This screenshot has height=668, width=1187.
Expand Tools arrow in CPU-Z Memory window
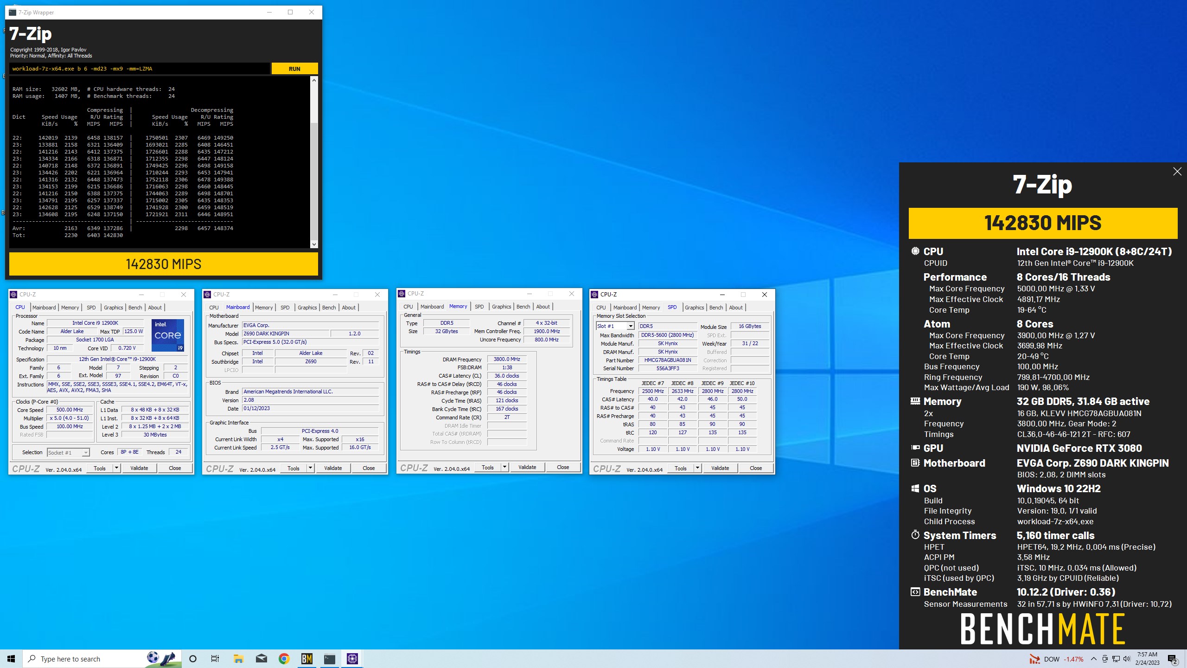pyautogui.click(x=505, y=467)
